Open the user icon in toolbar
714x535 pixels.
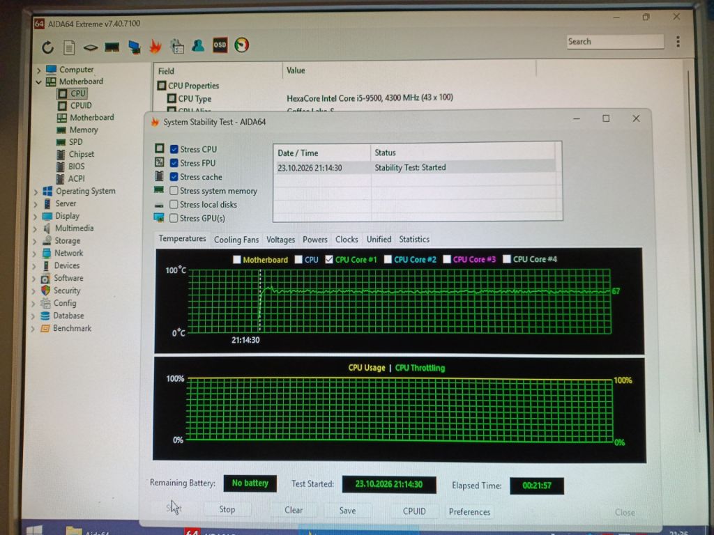pos(198,45)
